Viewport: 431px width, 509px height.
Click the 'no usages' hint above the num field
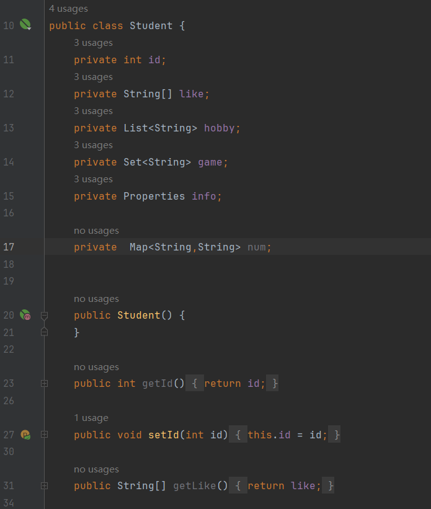click(x=96, y=231)
